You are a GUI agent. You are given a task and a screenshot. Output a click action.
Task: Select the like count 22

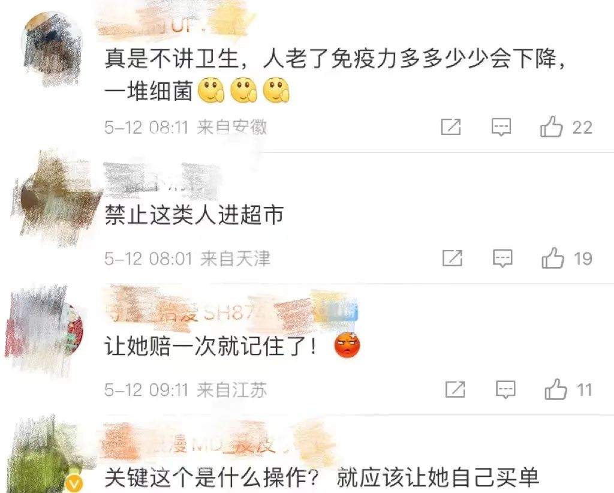click(582, 128)
